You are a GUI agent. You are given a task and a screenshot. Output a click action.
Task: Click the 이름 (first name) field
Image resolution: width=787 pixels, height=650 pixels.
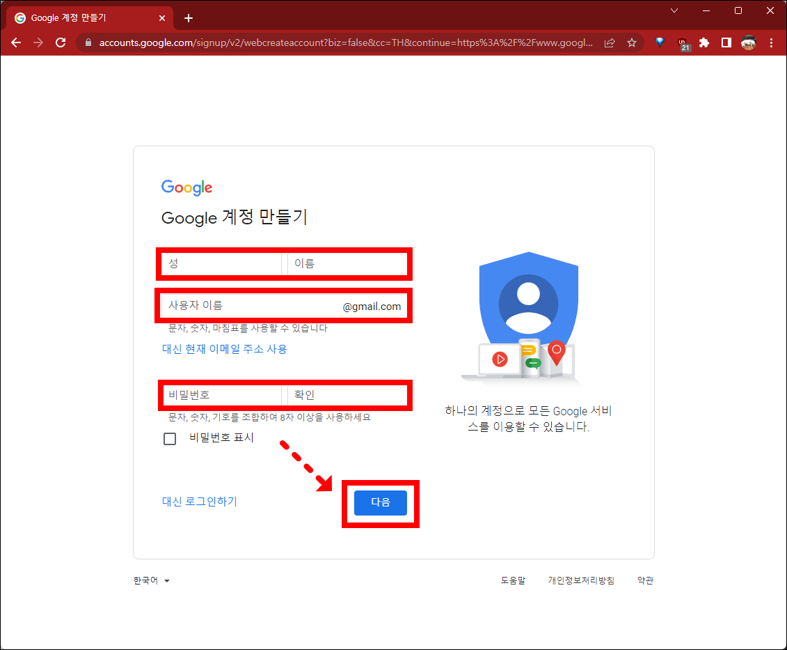(347, 263)
